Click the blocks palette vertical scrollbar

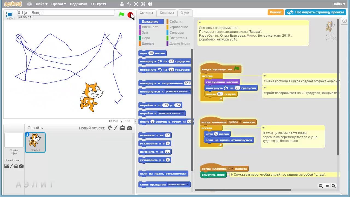(x=192, y=109)
